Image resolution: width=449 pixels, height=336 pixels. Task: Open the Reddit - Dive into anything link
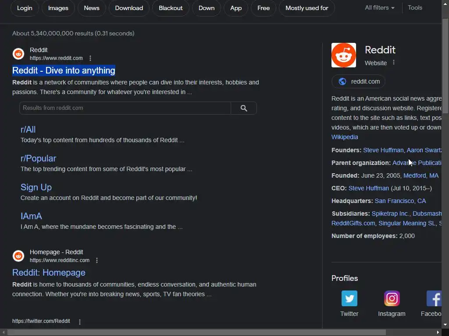pyautogui.click(x=64, y=70)
